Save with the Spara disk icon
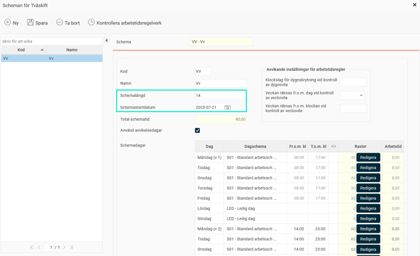This screenshot has width=420, height=256. [30, 23]
